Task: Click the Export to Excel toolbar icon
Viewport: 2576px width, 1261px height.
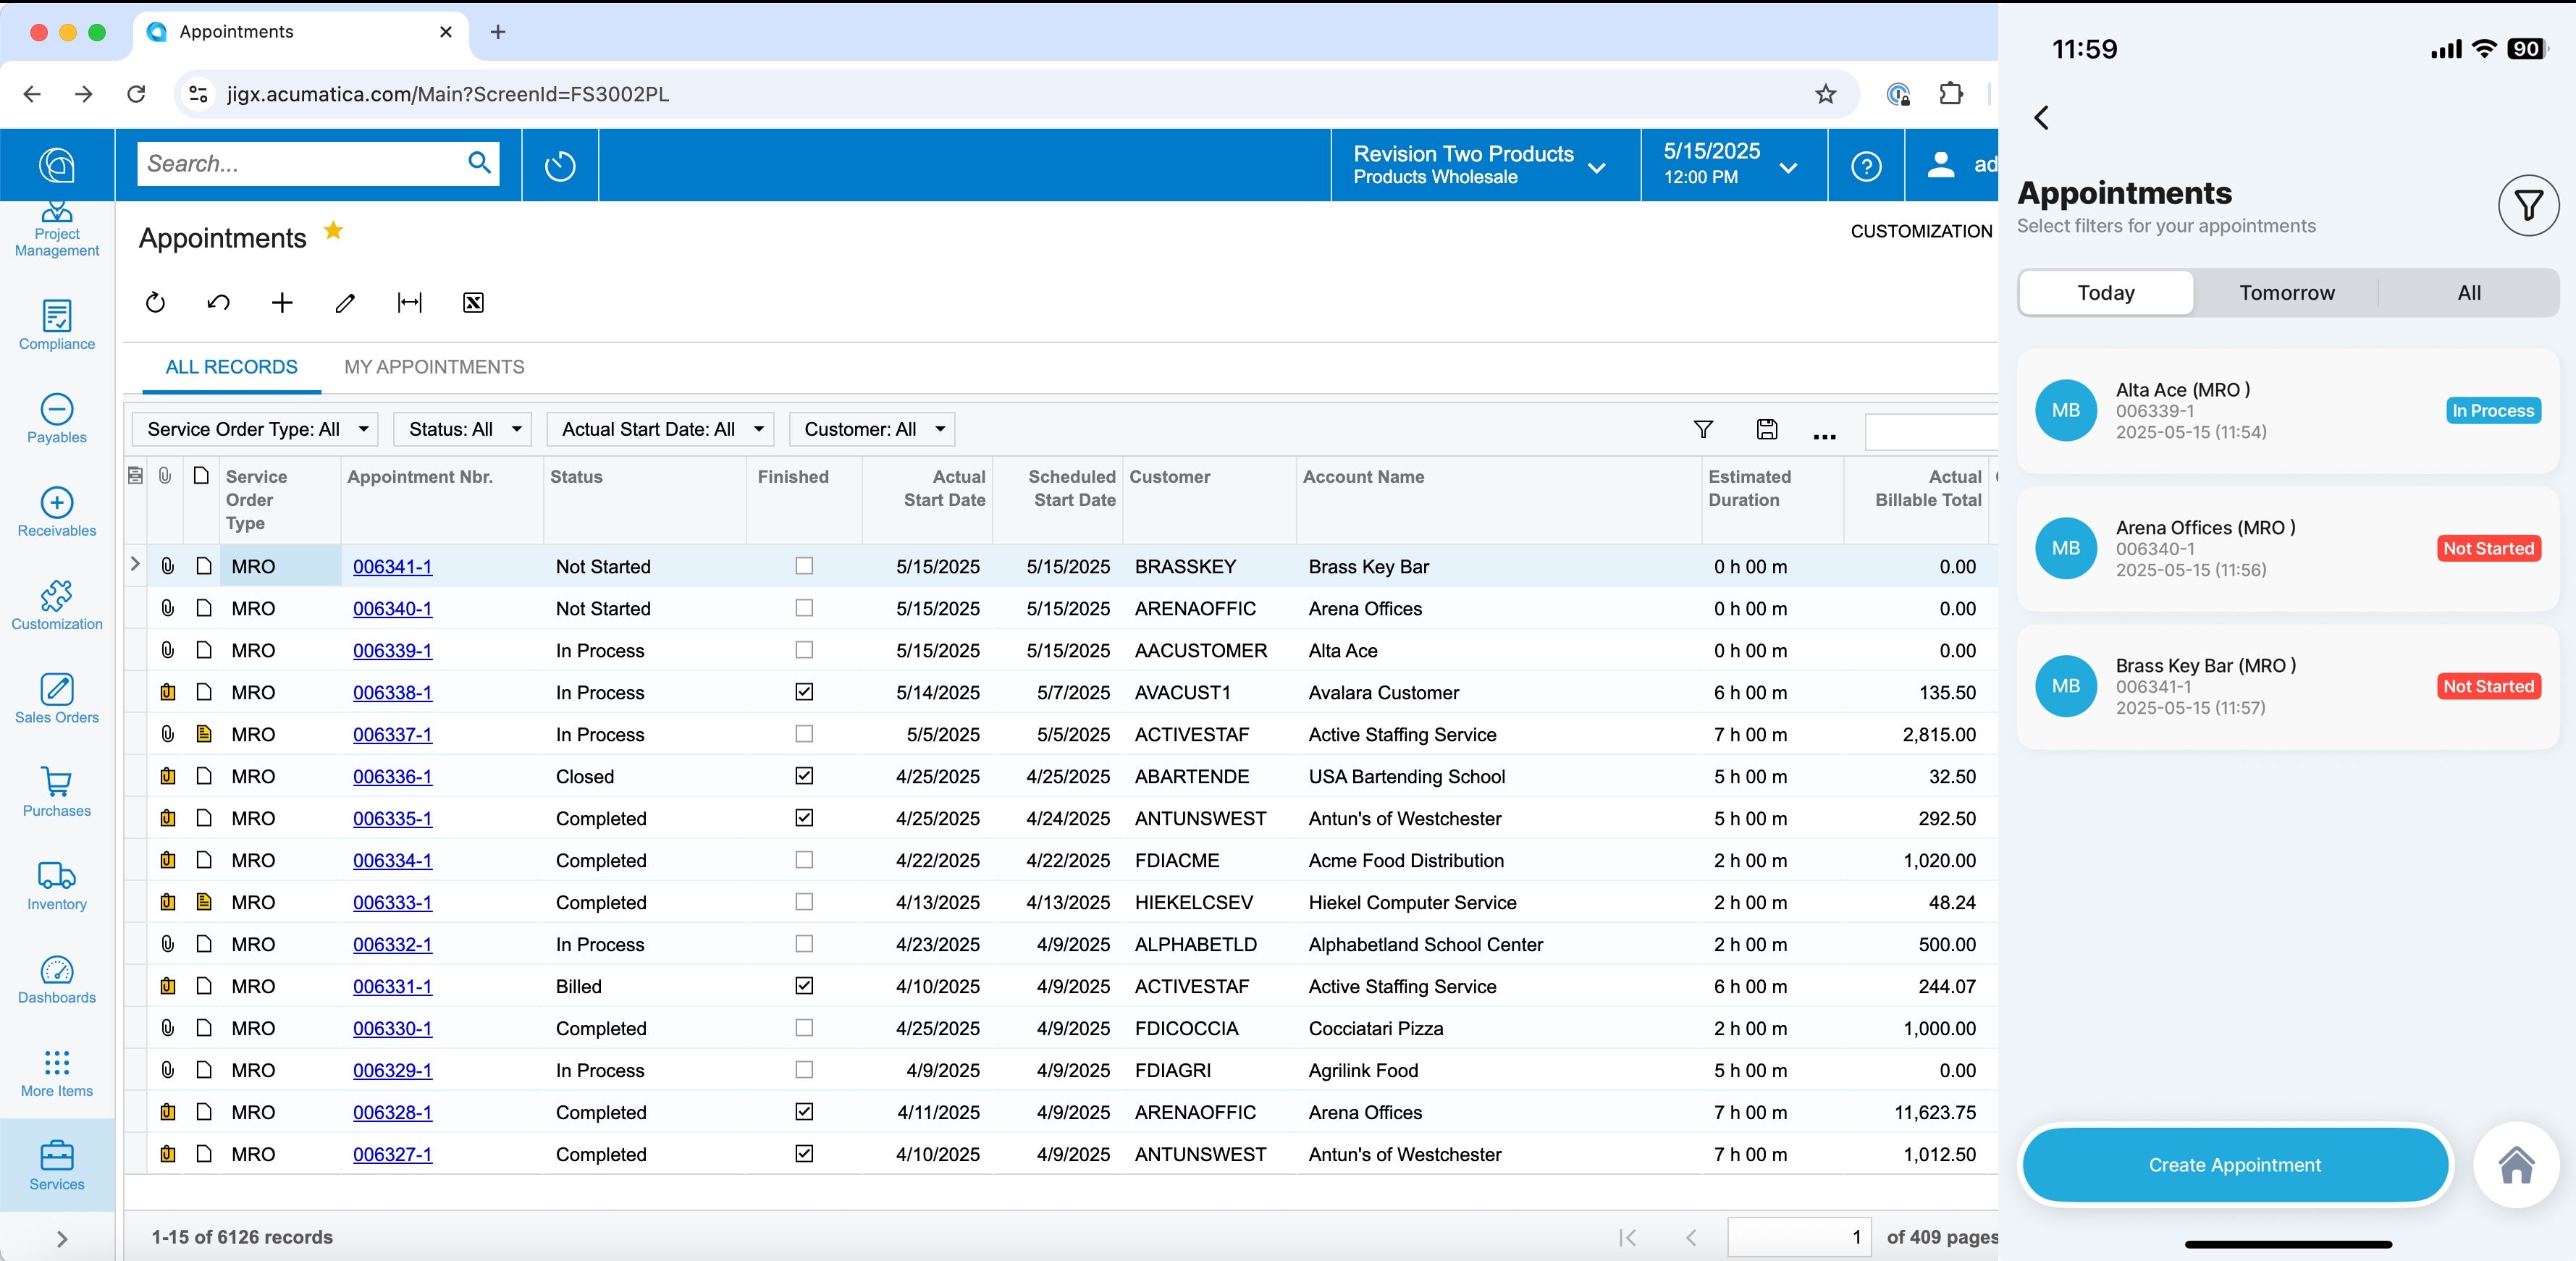Action: 473,303
